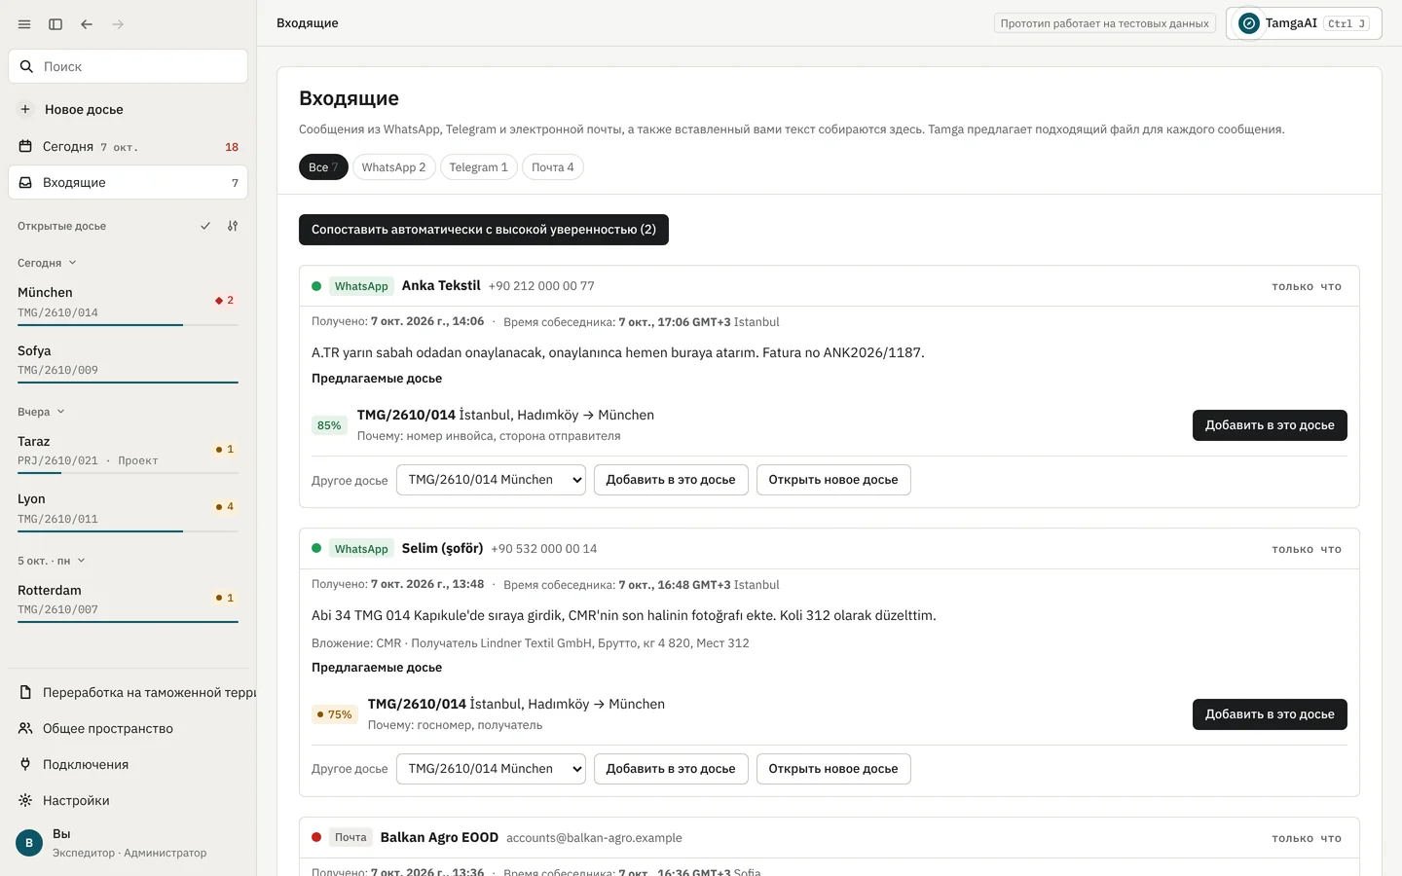Go back with the left arrow icon

tap(87, 24)
